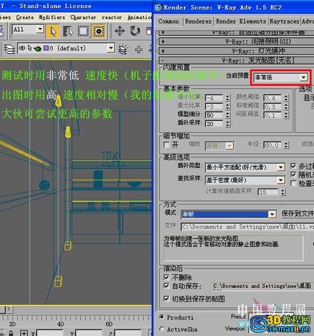
Task: Click the timeline scroll right arrow
Action: click(9, 309)
